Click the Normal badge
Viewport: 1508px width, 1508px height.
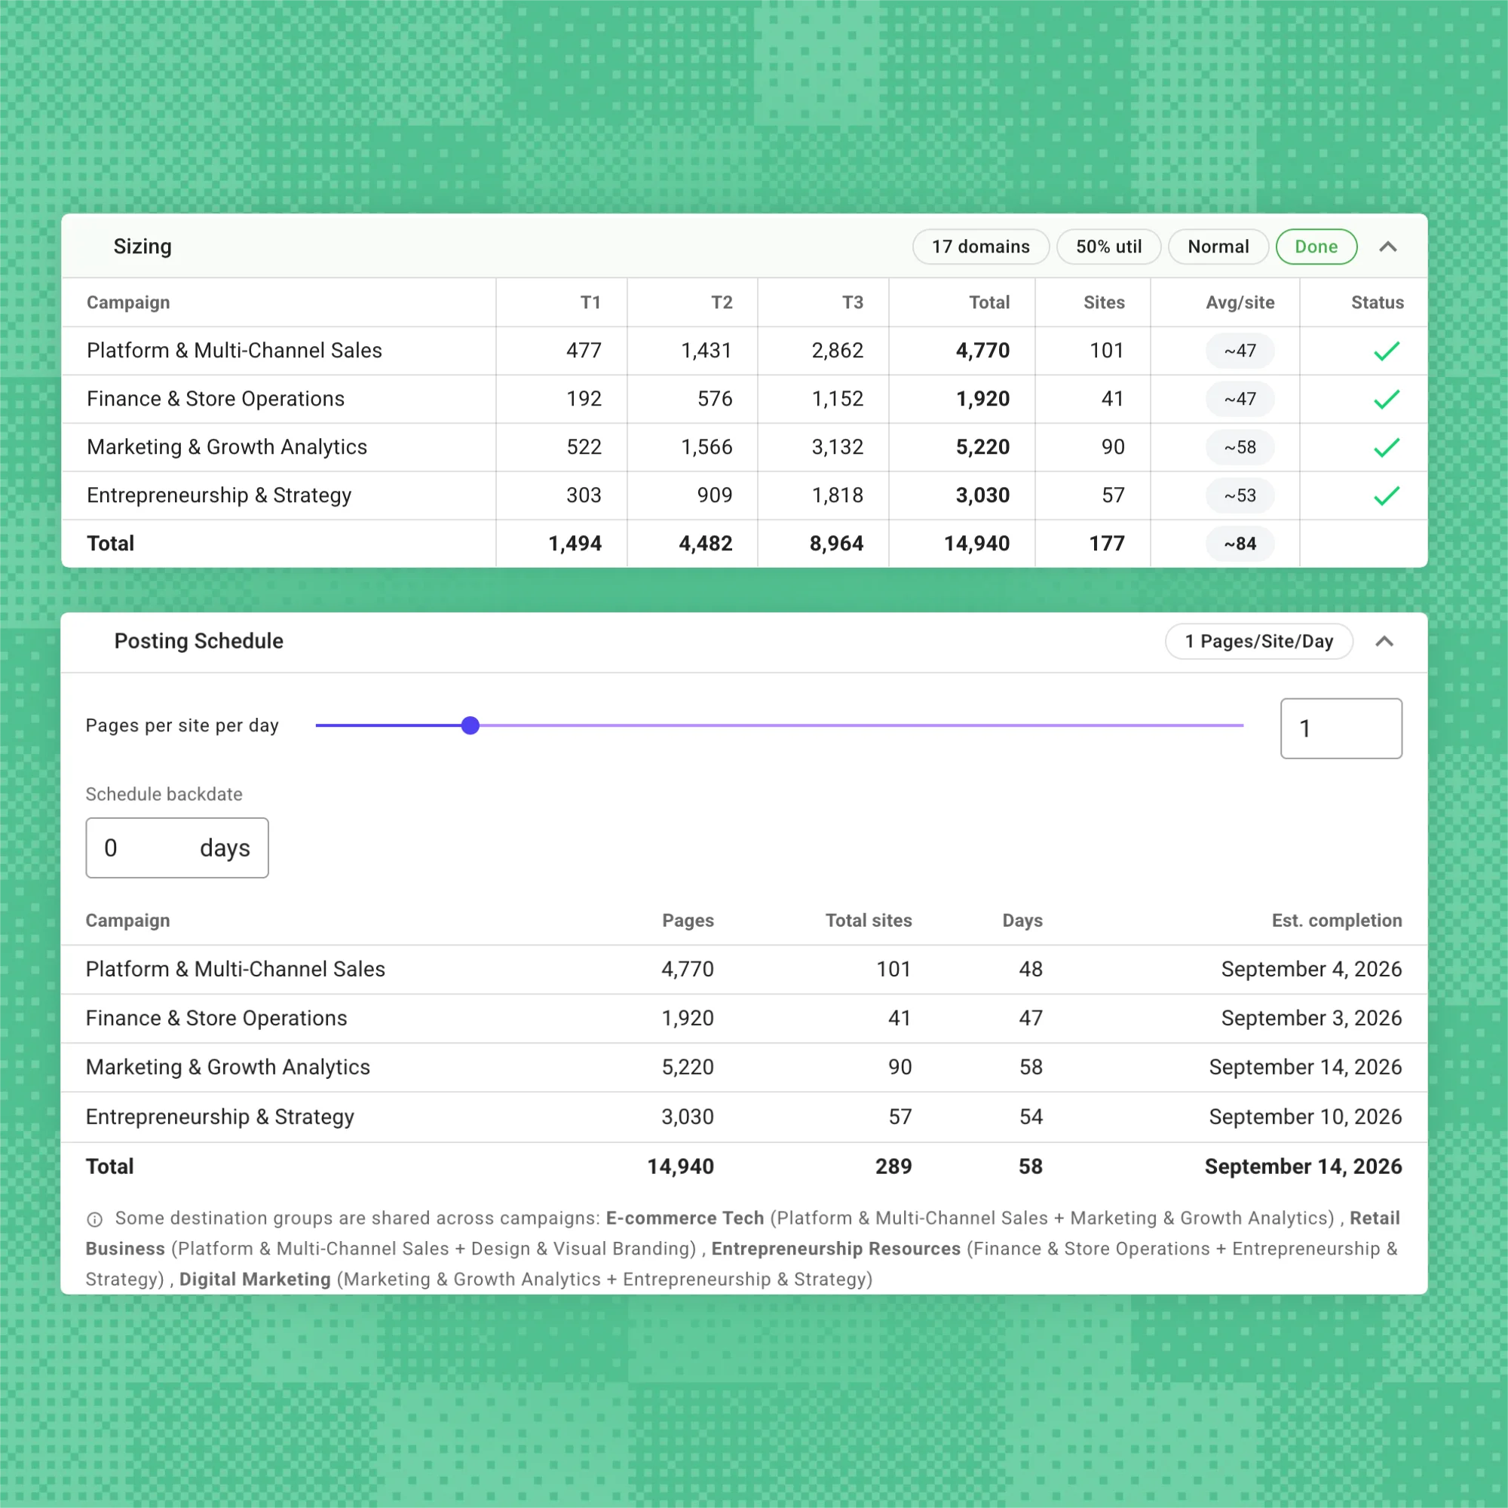[x=1218, y=247]
